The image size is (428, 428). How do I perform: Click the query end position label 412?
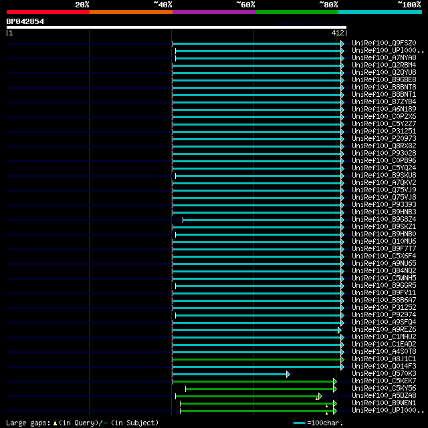338,33
